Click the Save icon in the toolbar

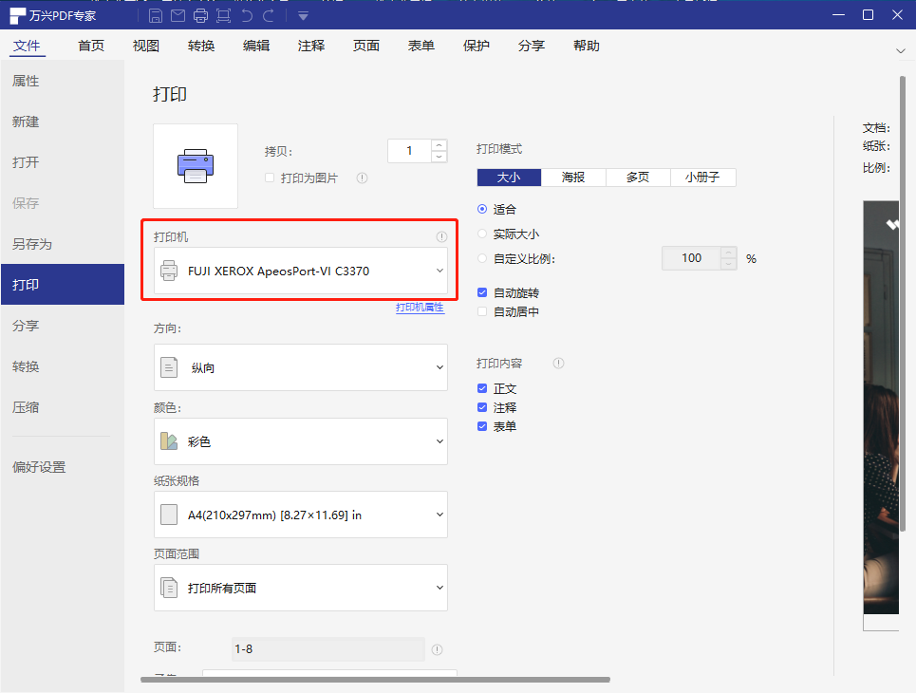[155, 14]
